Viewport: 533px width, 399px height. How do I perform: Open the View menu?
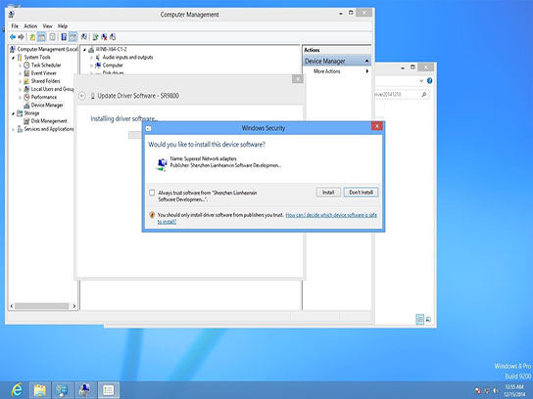click(x=48, y=26)
